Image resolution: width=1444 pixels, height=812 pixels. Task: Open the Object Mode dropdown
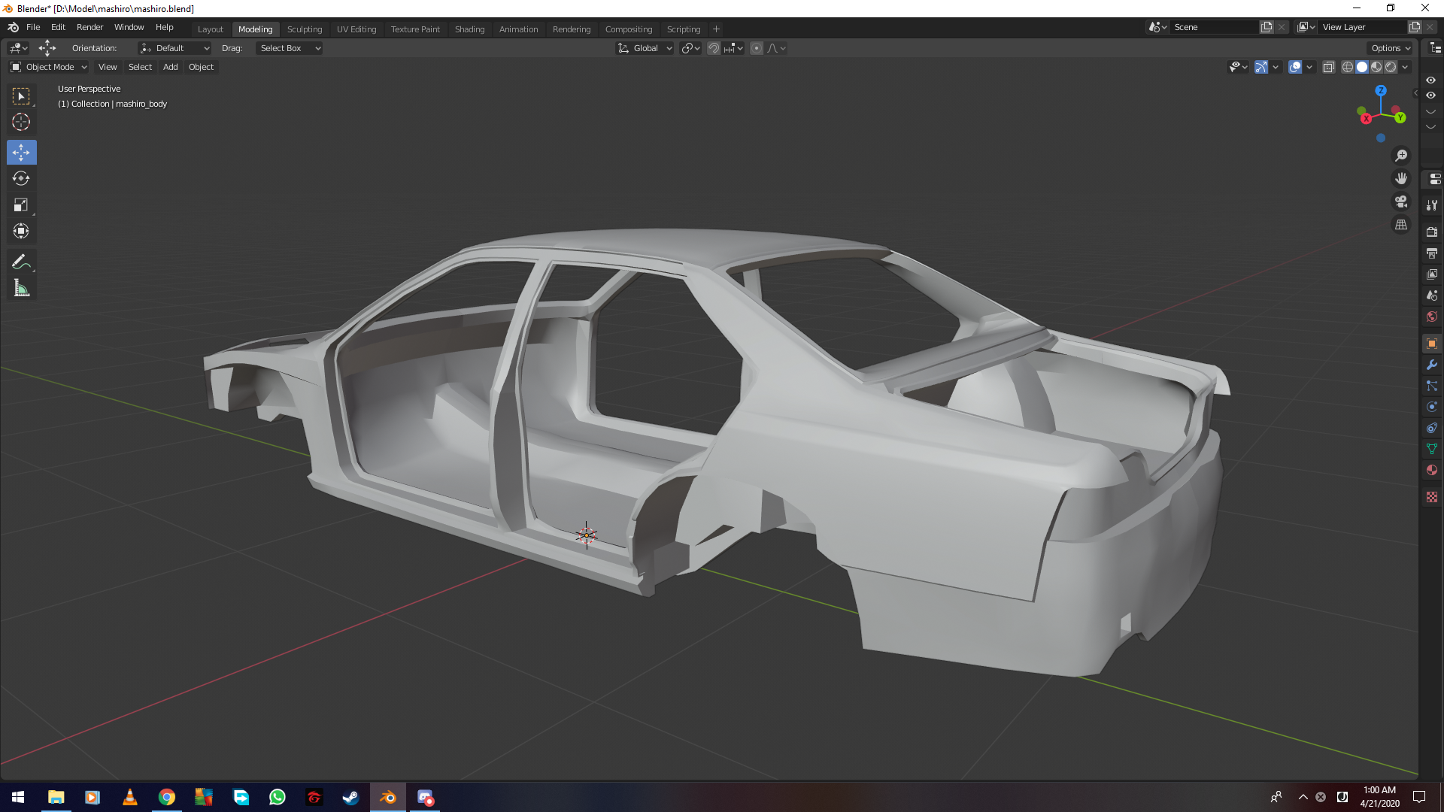click(49, 67)
